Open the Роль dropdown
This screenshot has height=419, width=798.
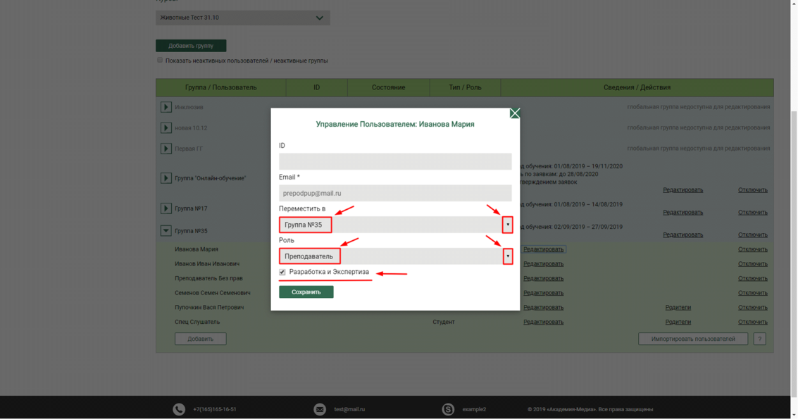coord(395,256)
